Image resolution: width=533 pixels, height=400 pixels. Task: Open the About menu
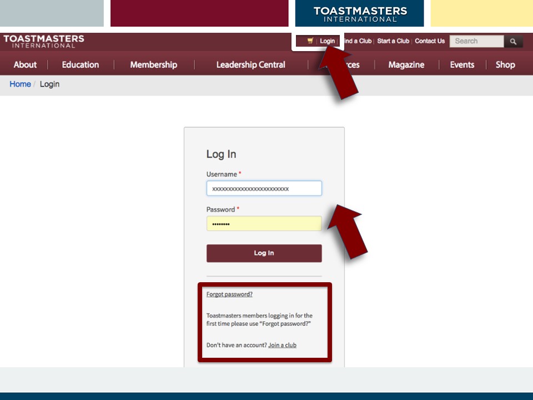(x=25, y=65)
